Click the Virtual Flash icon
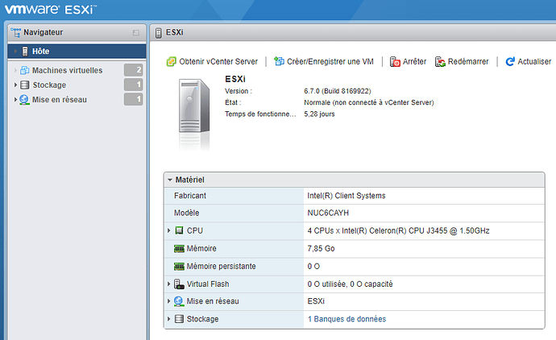This screenshot has height=340, width=556. click(179, 284)
